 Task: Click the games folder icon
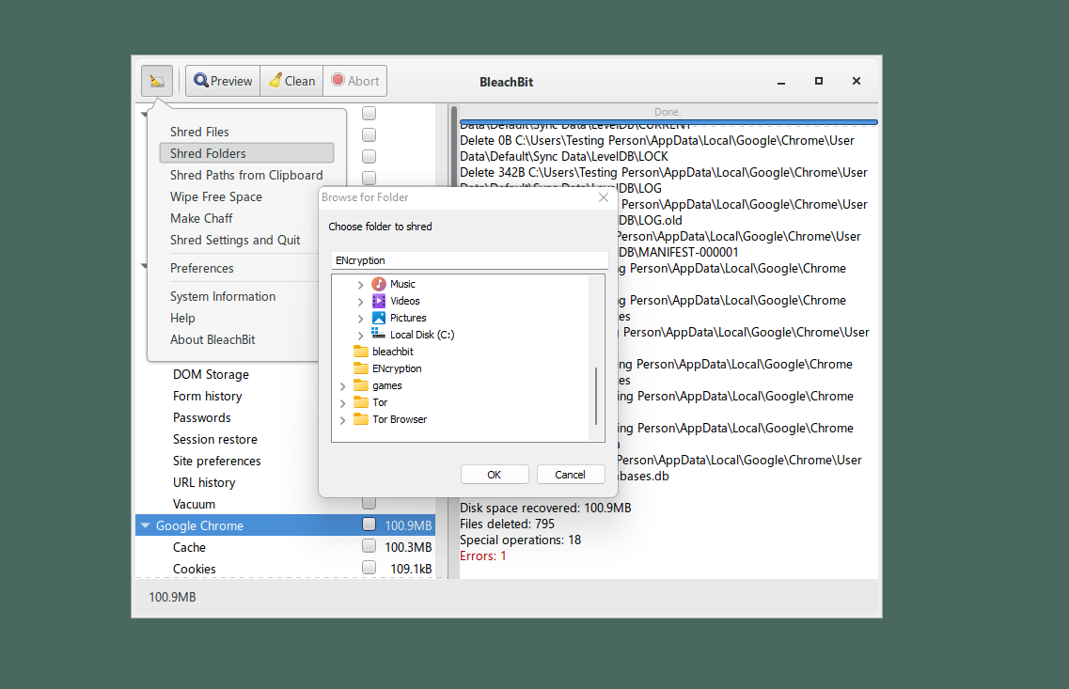click(x=361, y=385)
